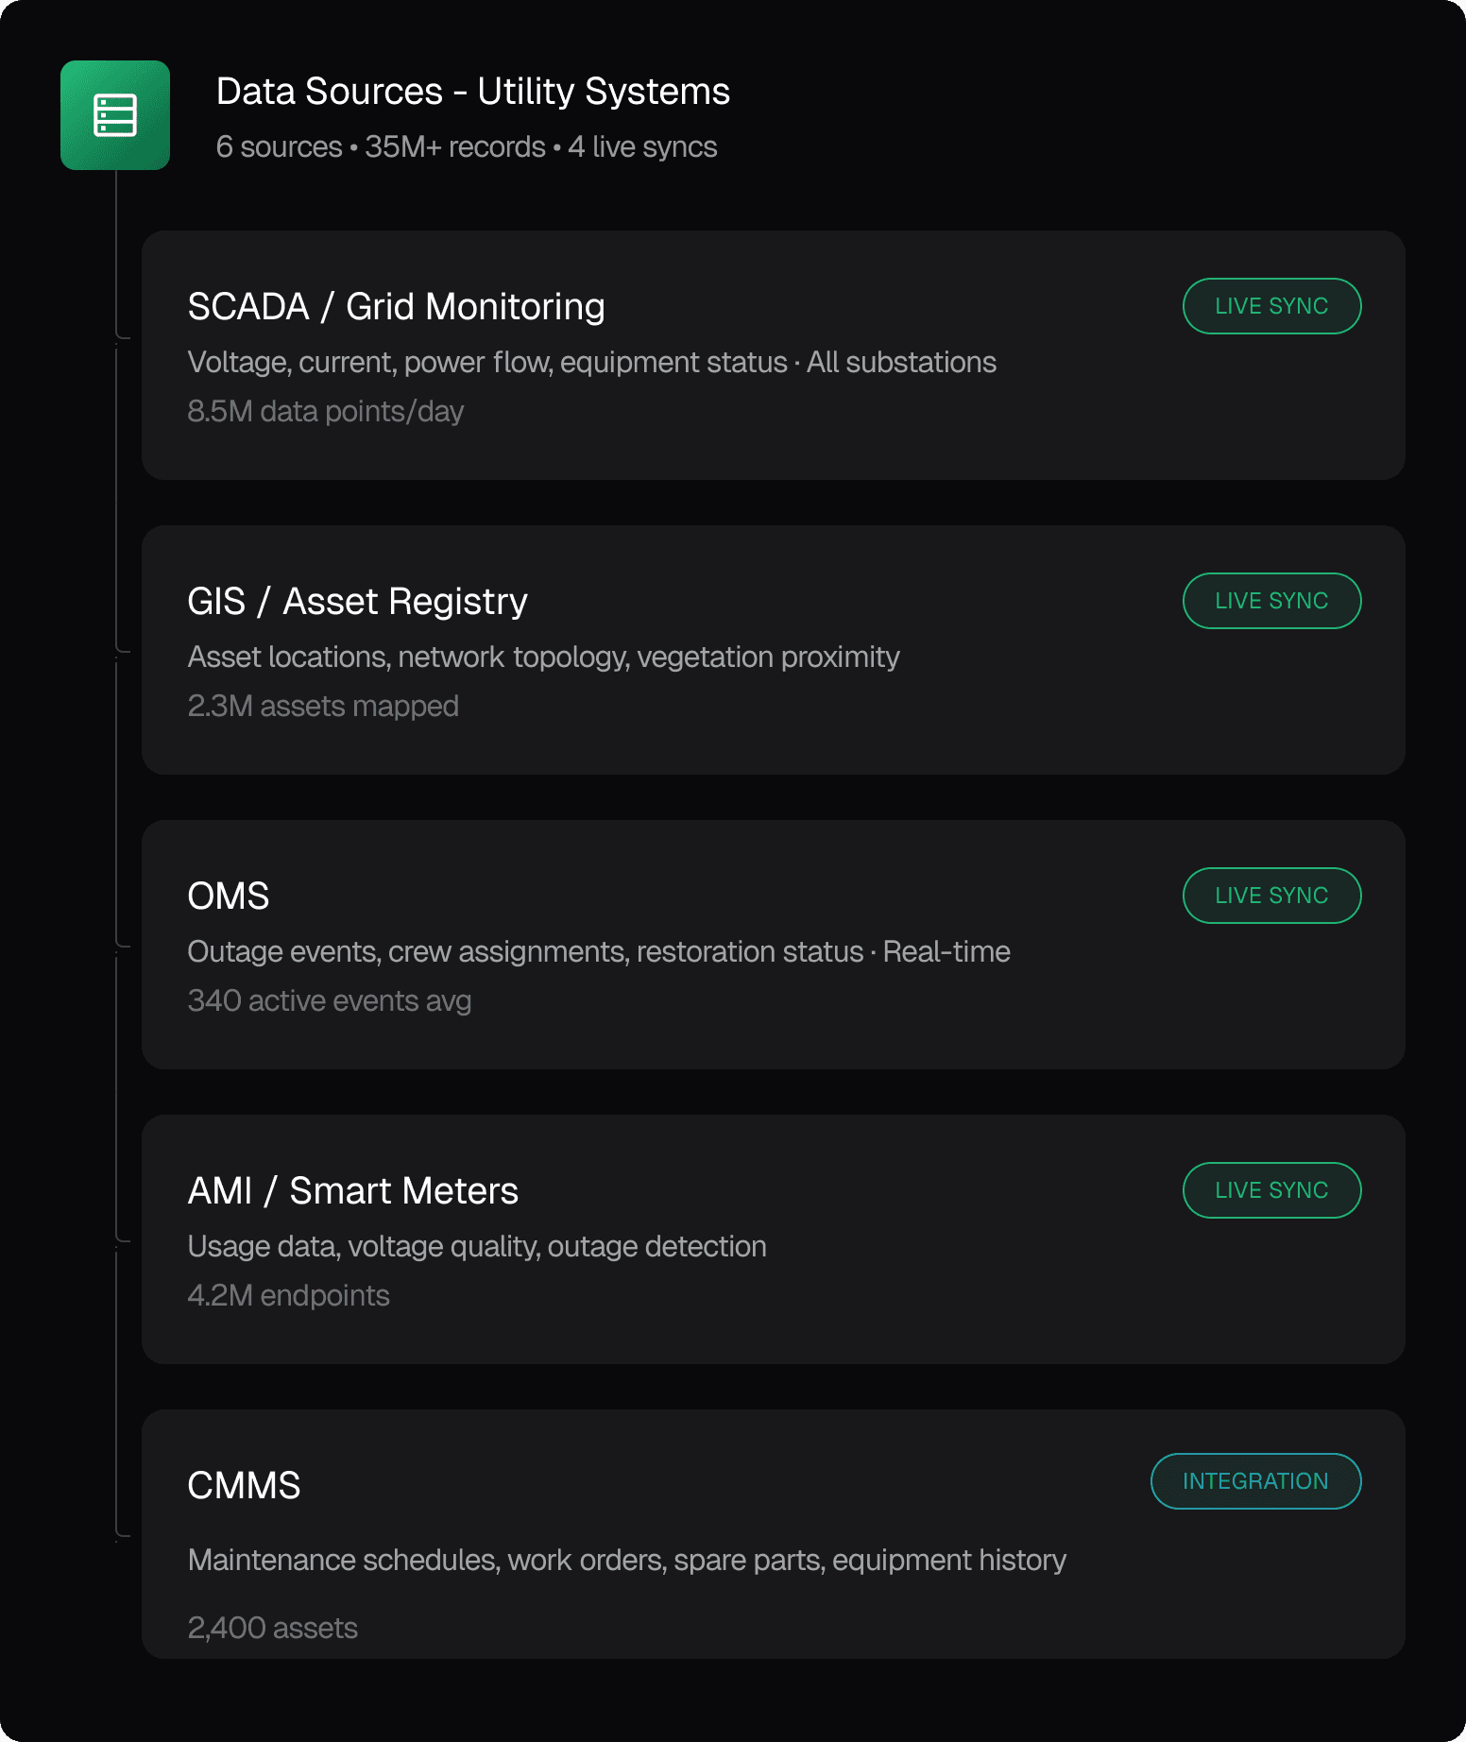Open the GIS / Asset Registry title

click(x=357, y=602)
